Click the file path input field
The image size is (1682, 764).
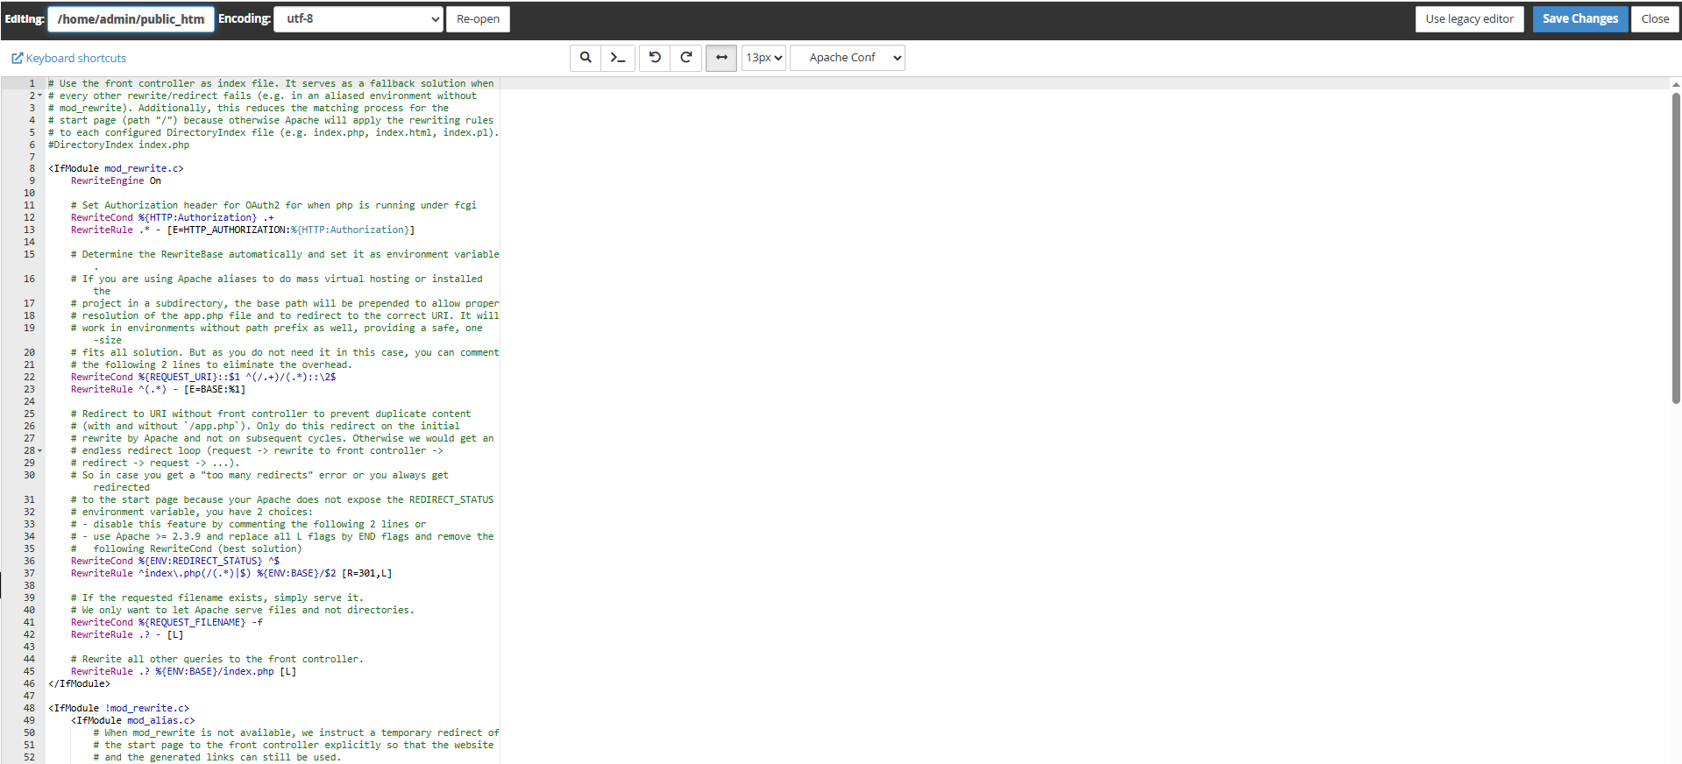tap(131, 18)
